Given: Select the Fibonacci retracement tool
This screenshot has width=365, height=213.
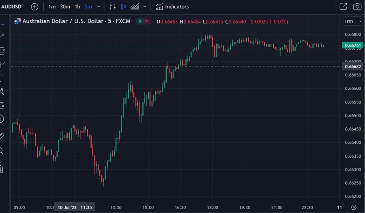Looking at the screenshot, I should click(2, 51).
